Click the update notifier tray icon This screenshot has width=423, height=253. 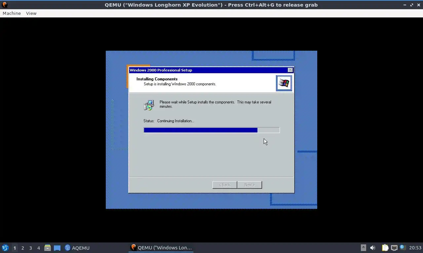click(x=403, y=247)
